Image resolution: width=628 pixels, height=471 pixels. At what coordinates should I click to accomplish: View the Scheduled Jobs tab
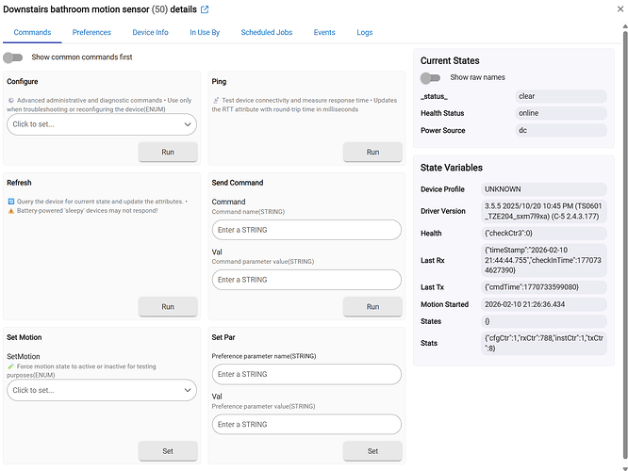click(266, 32)
